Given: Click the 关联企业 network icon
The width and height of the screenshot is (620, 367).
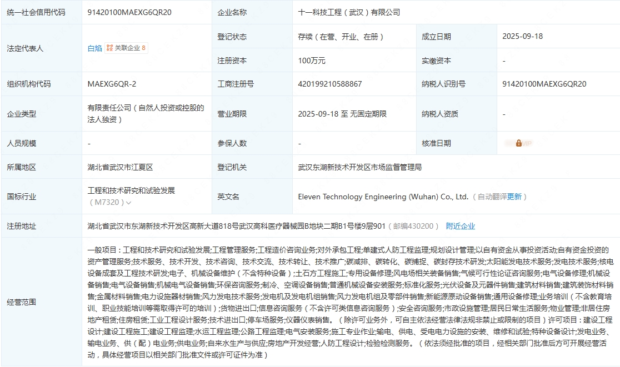Looking at the screenshot, I should click(x=110, y=48).
